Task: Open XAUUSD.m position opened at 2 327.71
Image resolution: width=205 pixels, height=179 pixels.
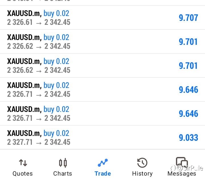Action: pyautogui.click(x=102, y=137)
